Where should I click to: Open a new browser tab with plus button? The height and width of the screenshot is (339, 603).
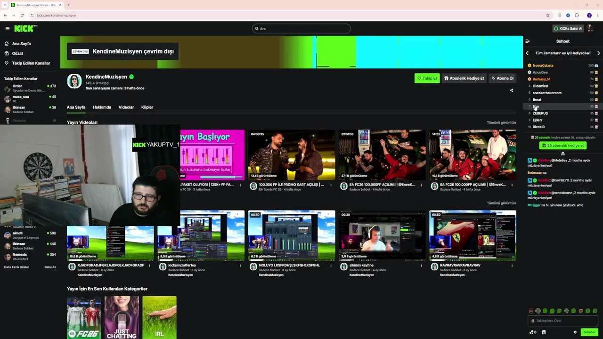click(x=68, y=5)
